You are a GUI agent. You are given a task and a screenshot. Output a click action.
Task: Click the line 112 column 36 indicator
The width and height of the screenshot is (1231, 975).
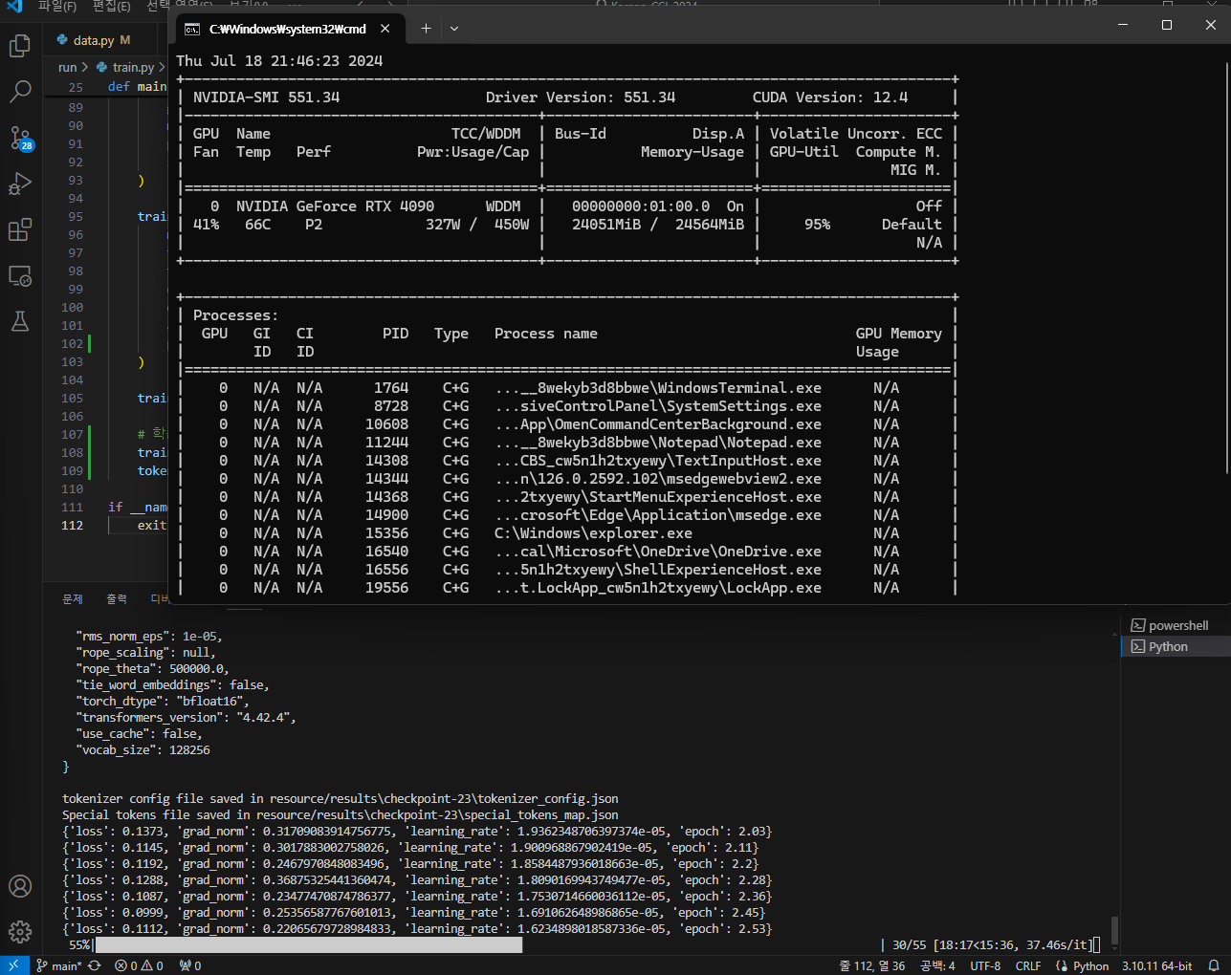872,965
